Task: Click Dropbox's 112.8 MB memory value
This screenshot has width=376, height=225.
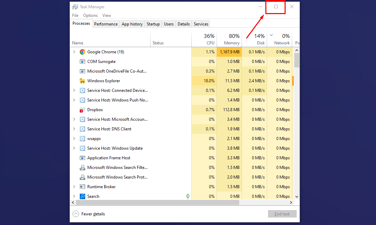Action: [x=231, y=110]
